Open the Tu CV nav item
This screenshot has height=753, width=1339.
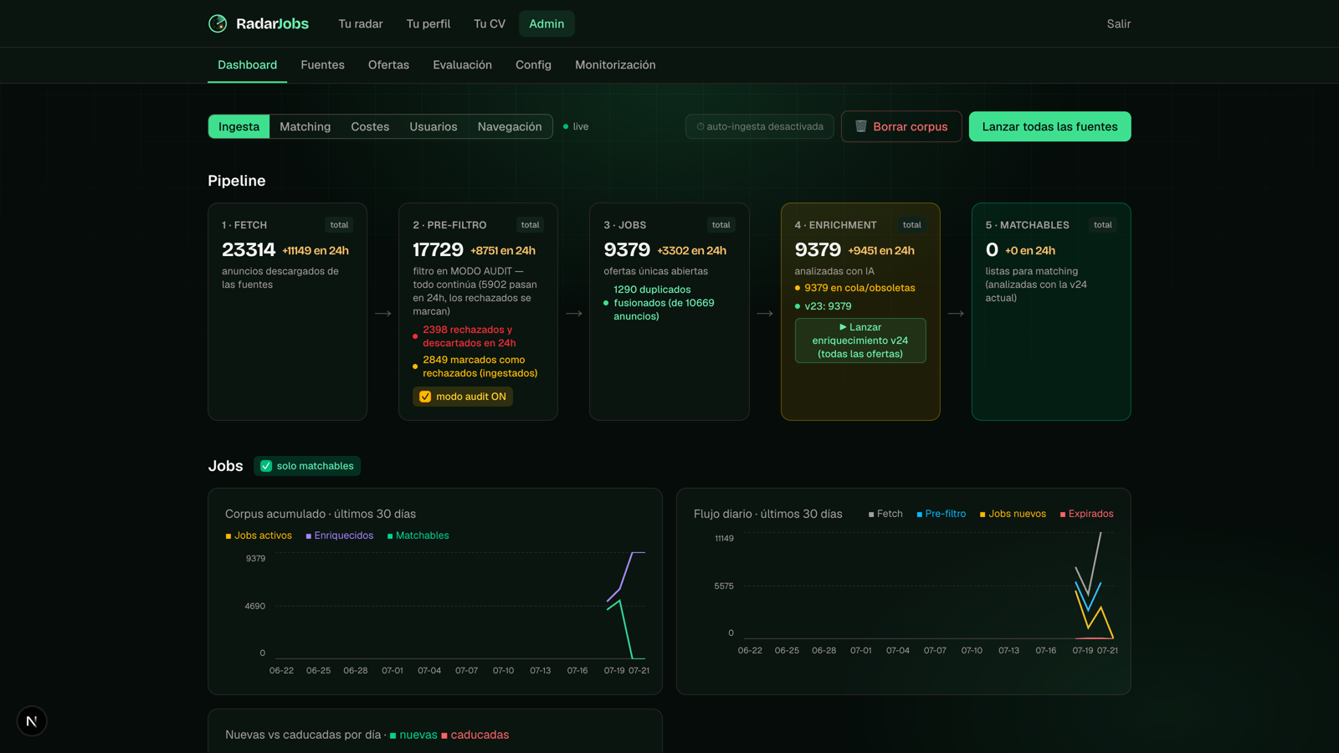click(x=490, y=23)
